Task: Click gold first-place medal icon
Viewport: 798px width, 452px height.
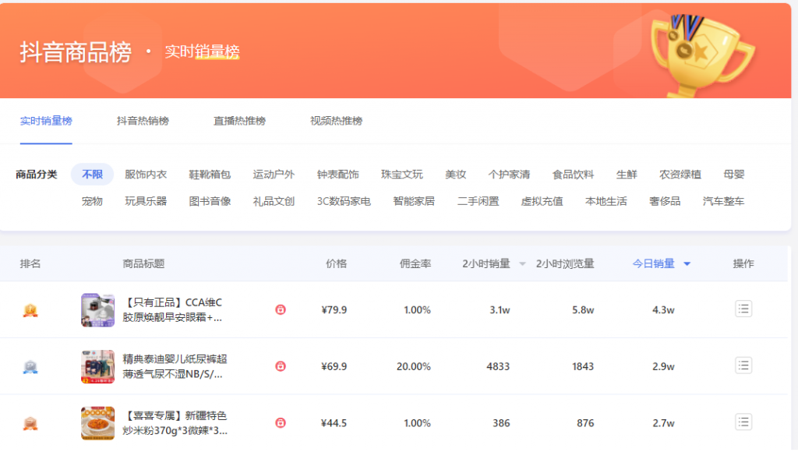Action: click(30, 310)
